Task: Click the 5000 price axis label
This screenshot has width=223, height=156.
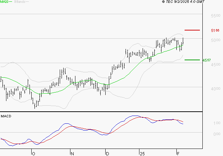Action: (216, 40)
